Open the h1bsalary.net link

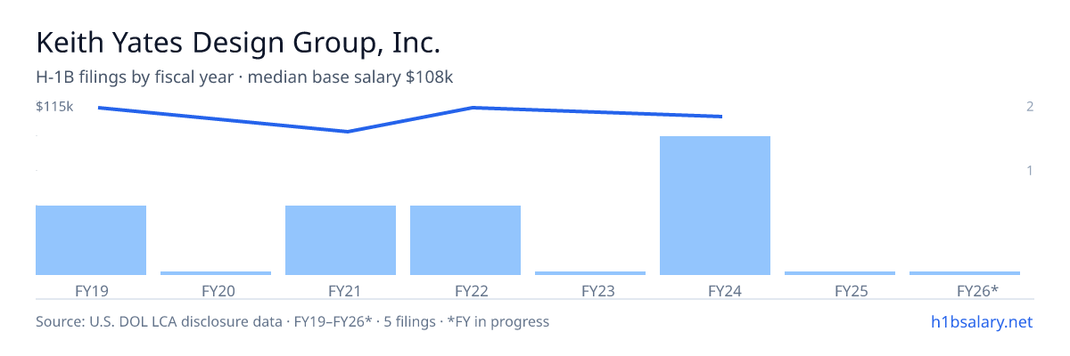[982, 321]
